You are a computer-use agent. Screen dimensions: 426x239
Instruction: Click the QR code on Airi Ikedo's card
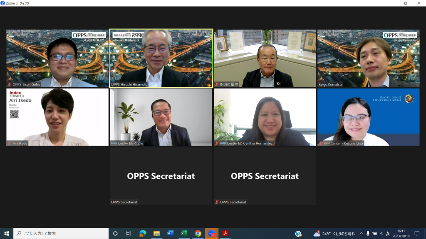coord(14,114)
